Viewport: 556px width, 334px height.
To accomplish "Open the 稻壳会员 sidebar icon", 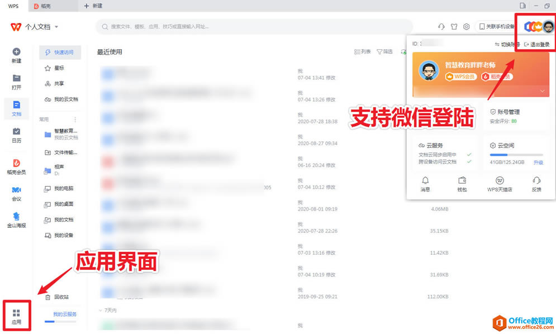I will (16, 163).
